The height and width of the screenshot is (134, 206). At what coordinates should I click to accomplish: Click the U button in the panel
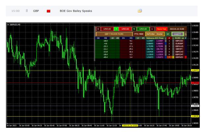[152, 29]
